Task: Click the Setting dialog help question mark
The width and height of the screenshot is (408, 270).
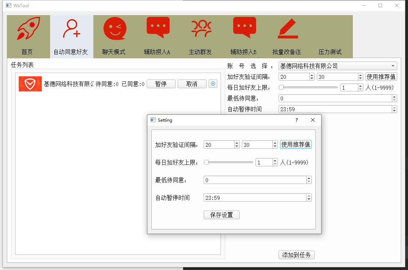Action: pyautogui.click(x=297, y=120)
